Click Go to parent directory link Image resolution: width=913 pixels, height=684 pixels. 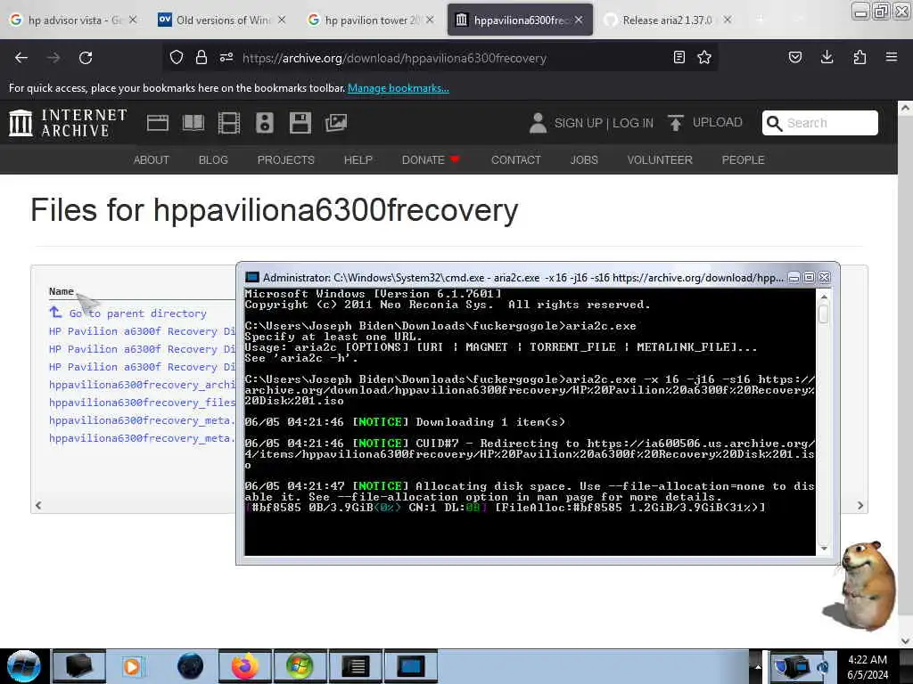coord(138,313)
